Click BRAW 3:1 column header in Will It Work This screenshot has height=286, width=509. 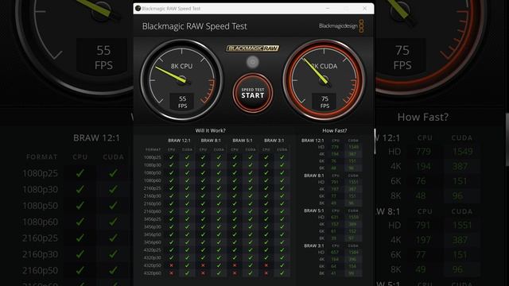pos(274,141)
